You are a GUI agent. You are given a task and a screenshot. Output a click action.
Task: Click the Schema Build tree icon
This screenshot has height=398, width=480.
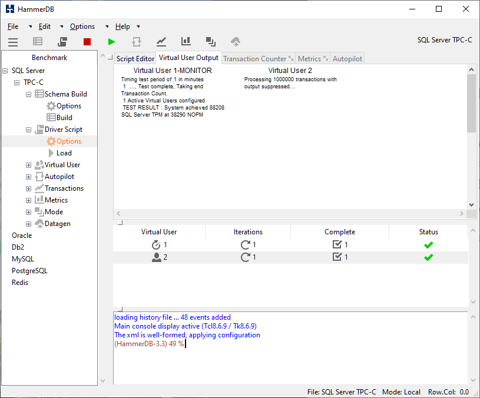(x=39, y=94)
